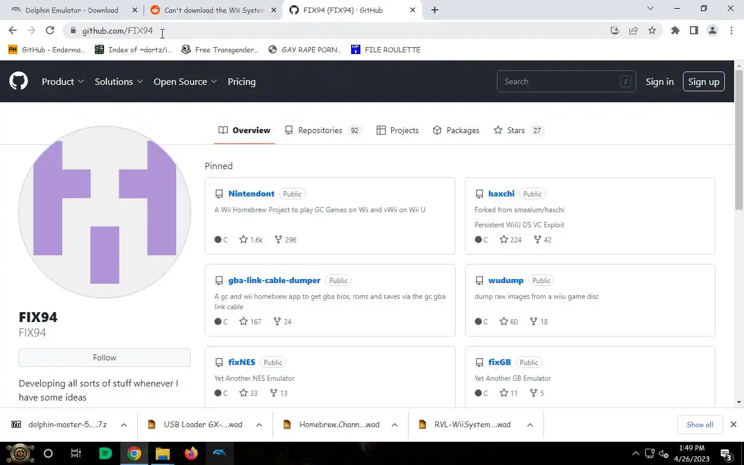The width and height of the screenshot is (744, 465).
Task: Open the fixGB repository
Action: pos(500,362)
